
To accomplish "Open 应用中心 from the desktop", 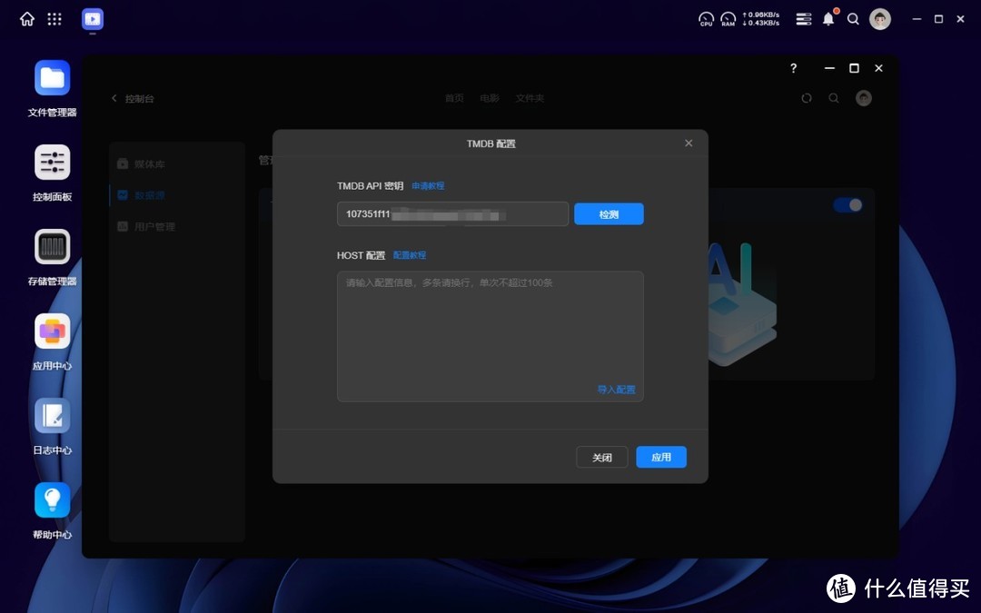I will tap(52, 331).
